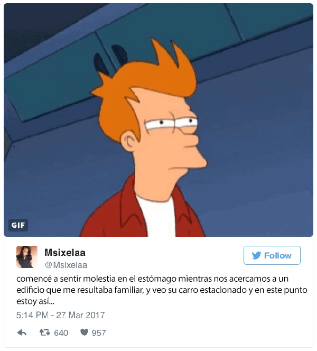Image resolution: width=317 pixels, height=351 pixels.
Task: Click the first line of tweet text
Action: click(x=152, y=279)
